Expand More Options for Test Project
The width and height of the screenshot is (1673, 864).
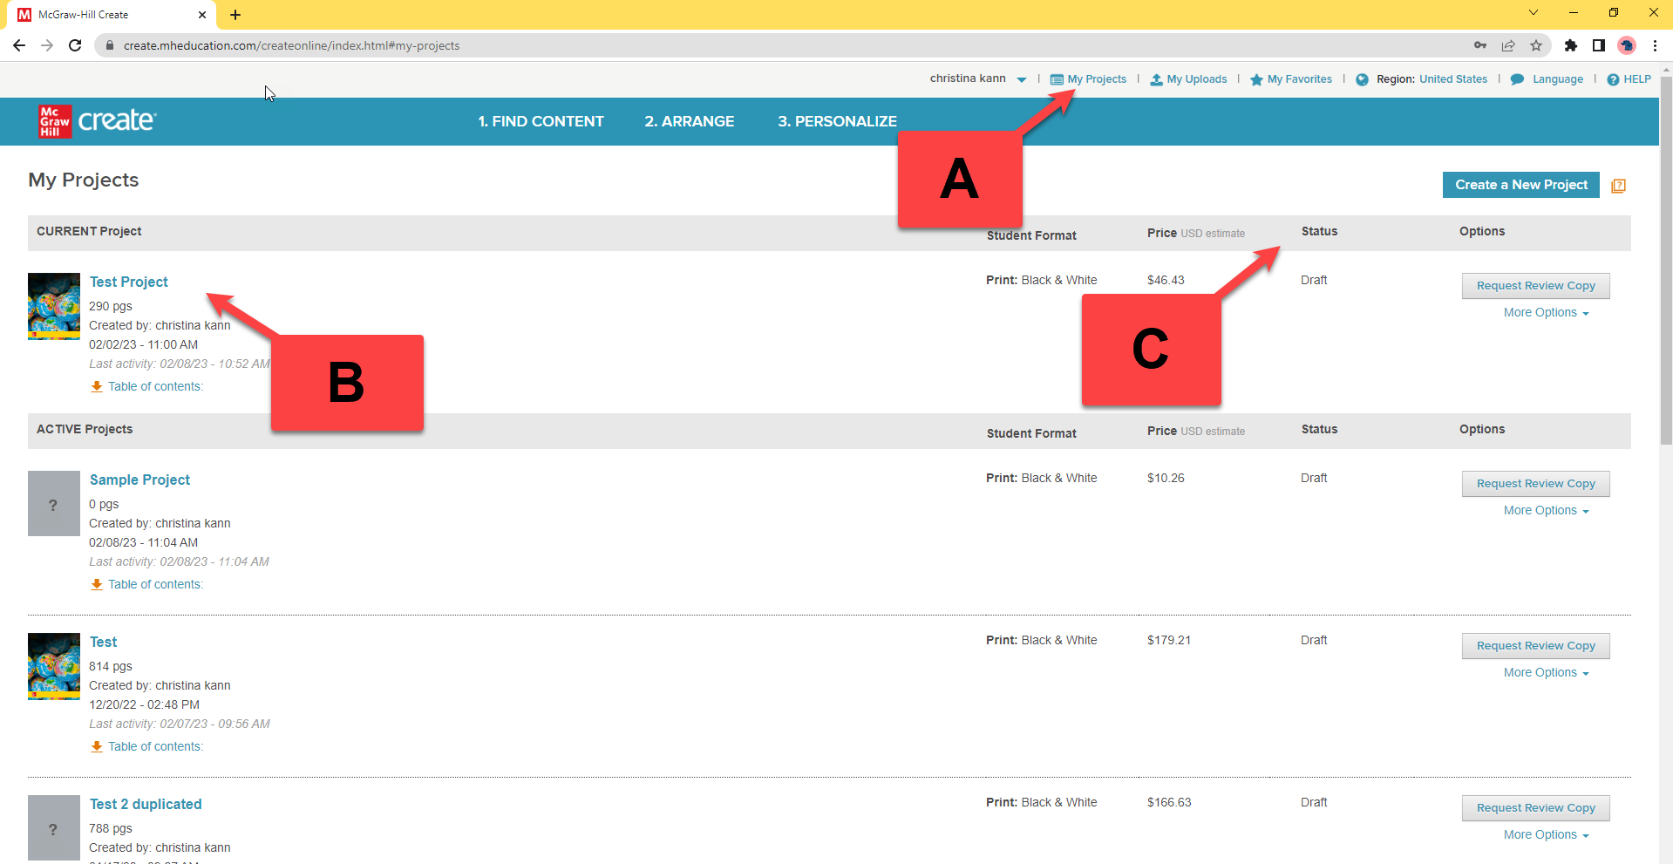[x=1546, y=313]
